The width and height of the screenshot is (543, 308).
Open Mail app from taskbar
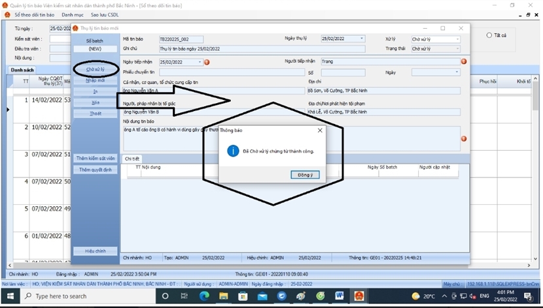click(262, 296)
